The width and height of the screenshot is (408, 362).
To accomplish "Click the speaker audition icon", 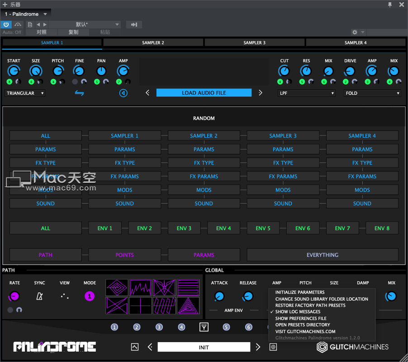I will pyautogui.click(x=123, y=93).
